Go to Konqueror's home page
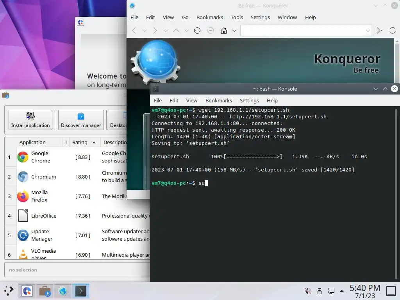The image size is (400, 300). (224, 30)
